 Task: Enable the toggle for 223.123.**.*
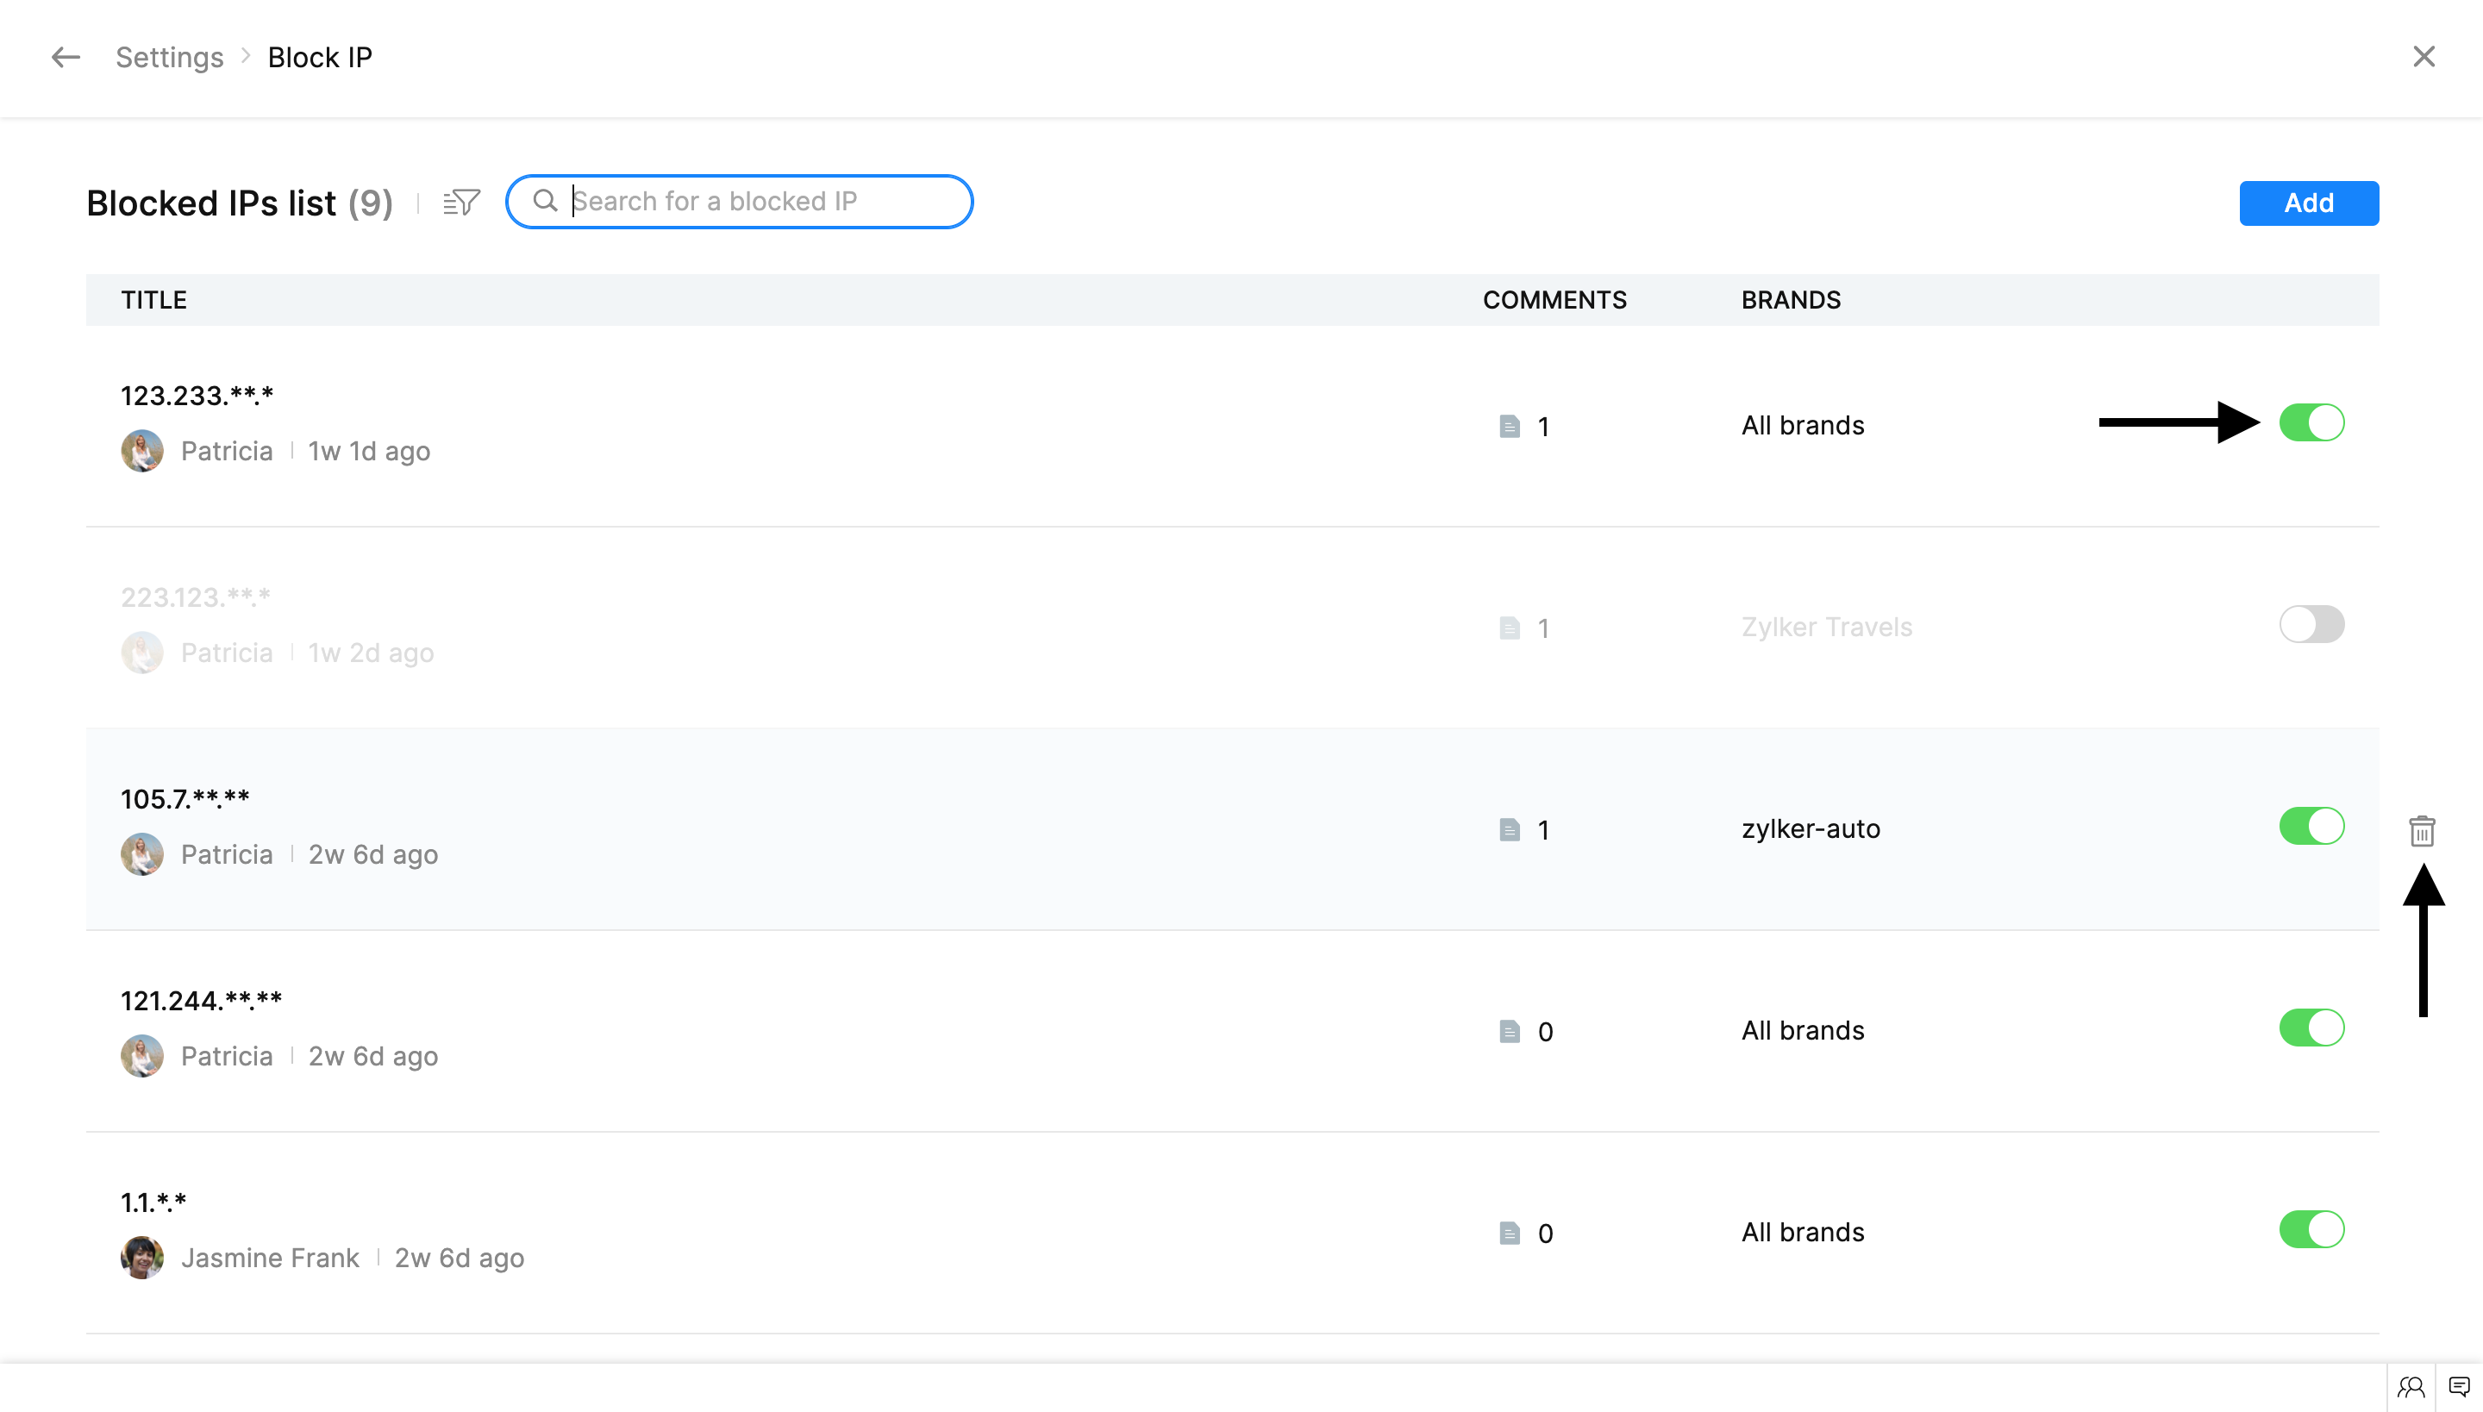coord(2311,624)
